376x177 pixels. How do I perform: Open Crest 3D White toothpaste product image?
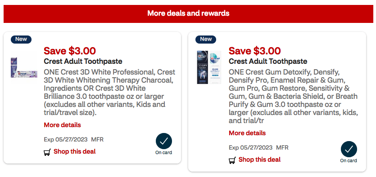24,67
